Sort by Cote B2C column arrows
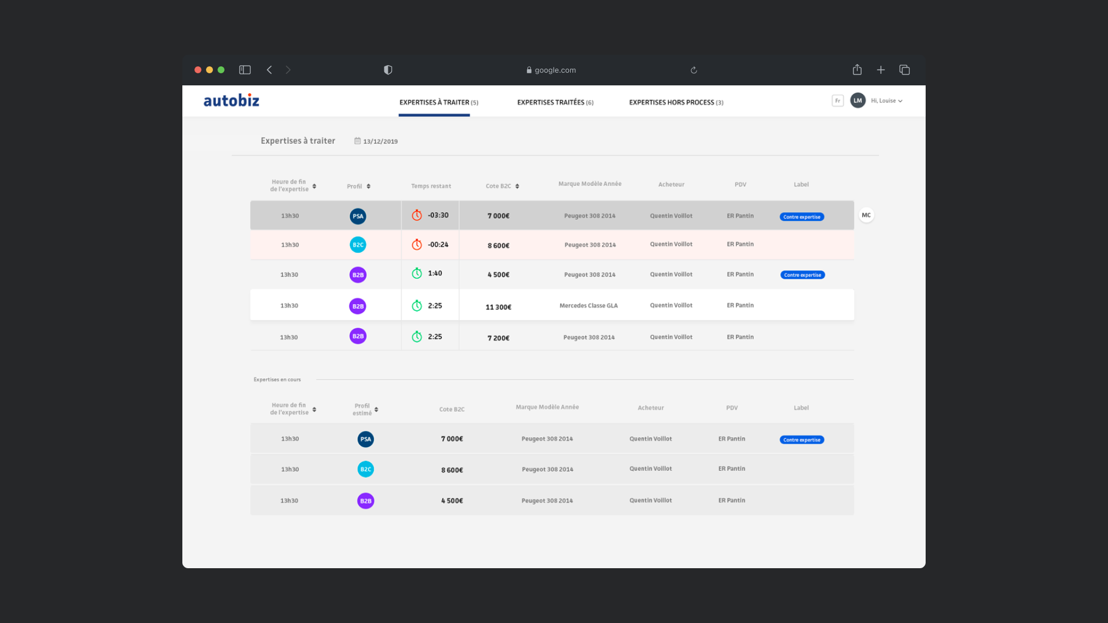Image resolution: width=1108 pixels, height=623 pixels. pyautogui.click(x=517, y=186)
